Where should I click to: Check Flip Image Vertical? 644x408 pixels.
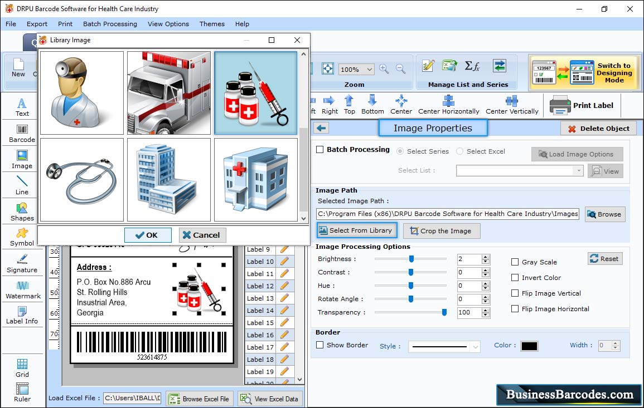pos(515,293)
